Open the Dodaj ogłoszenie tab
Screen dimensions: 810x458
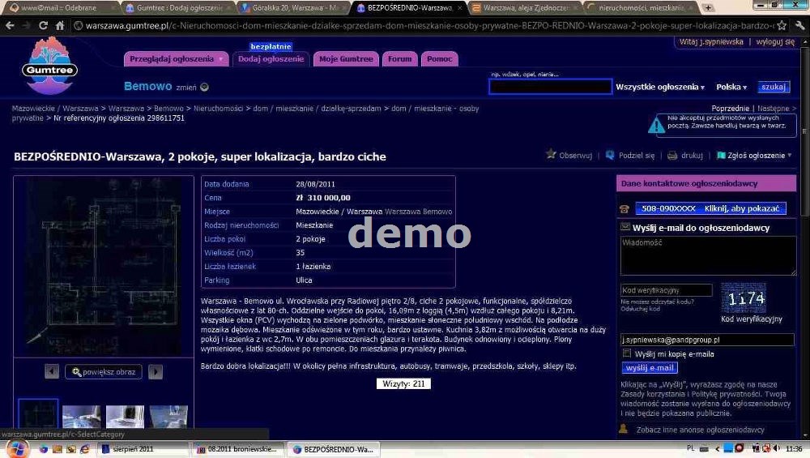(271, 59)
